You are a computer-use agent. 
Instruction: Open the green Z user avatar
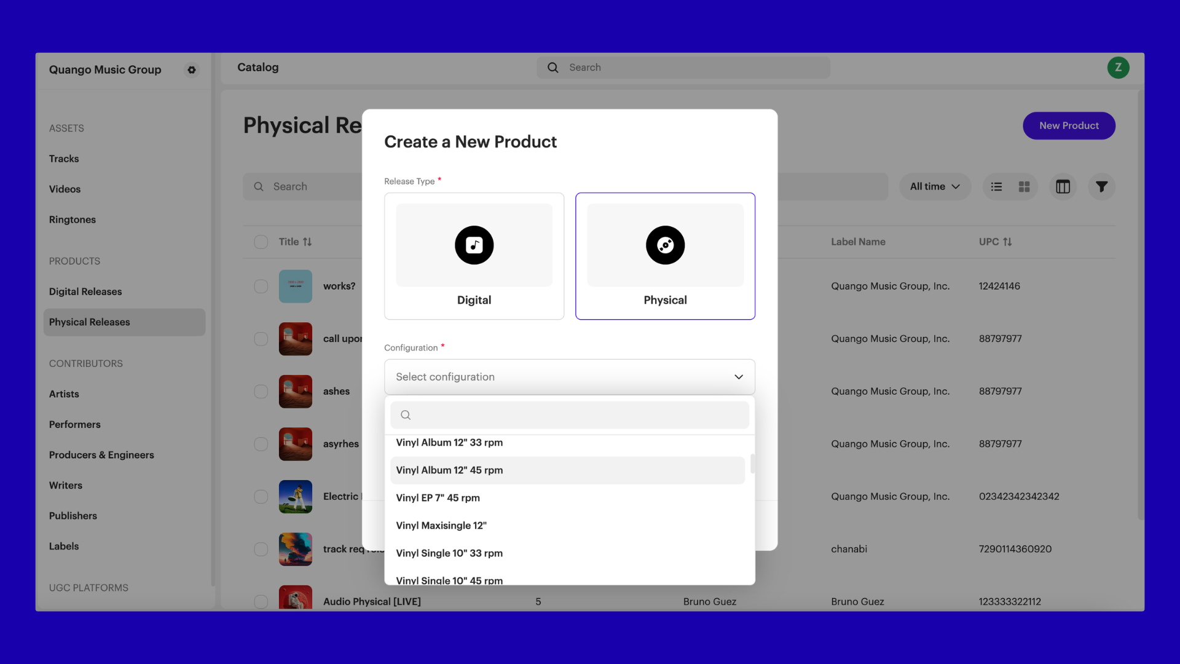pyautogui.click(x=1118, y=68)
